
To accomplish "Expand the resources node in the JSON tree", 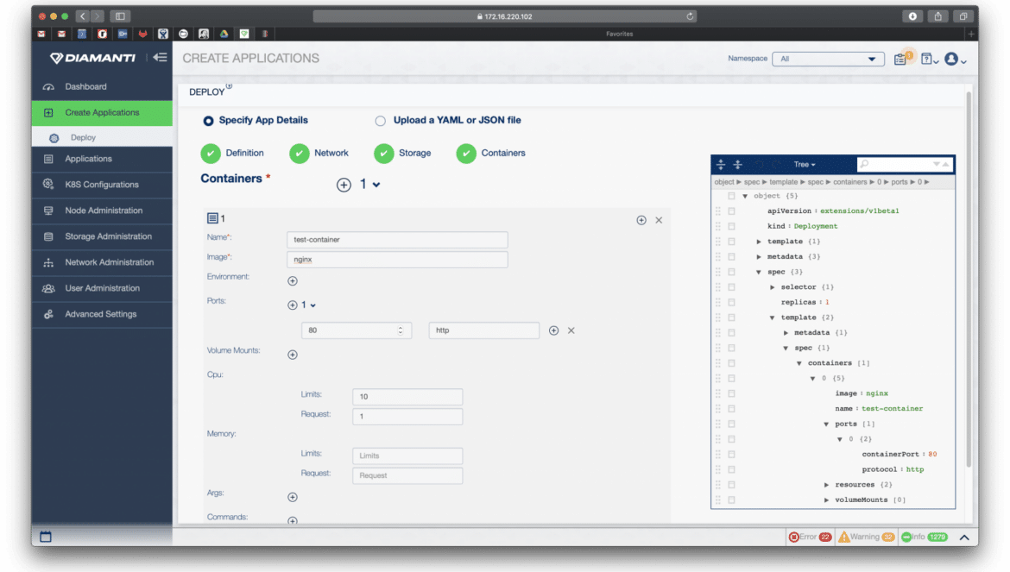I will click(x=826, y=485).
